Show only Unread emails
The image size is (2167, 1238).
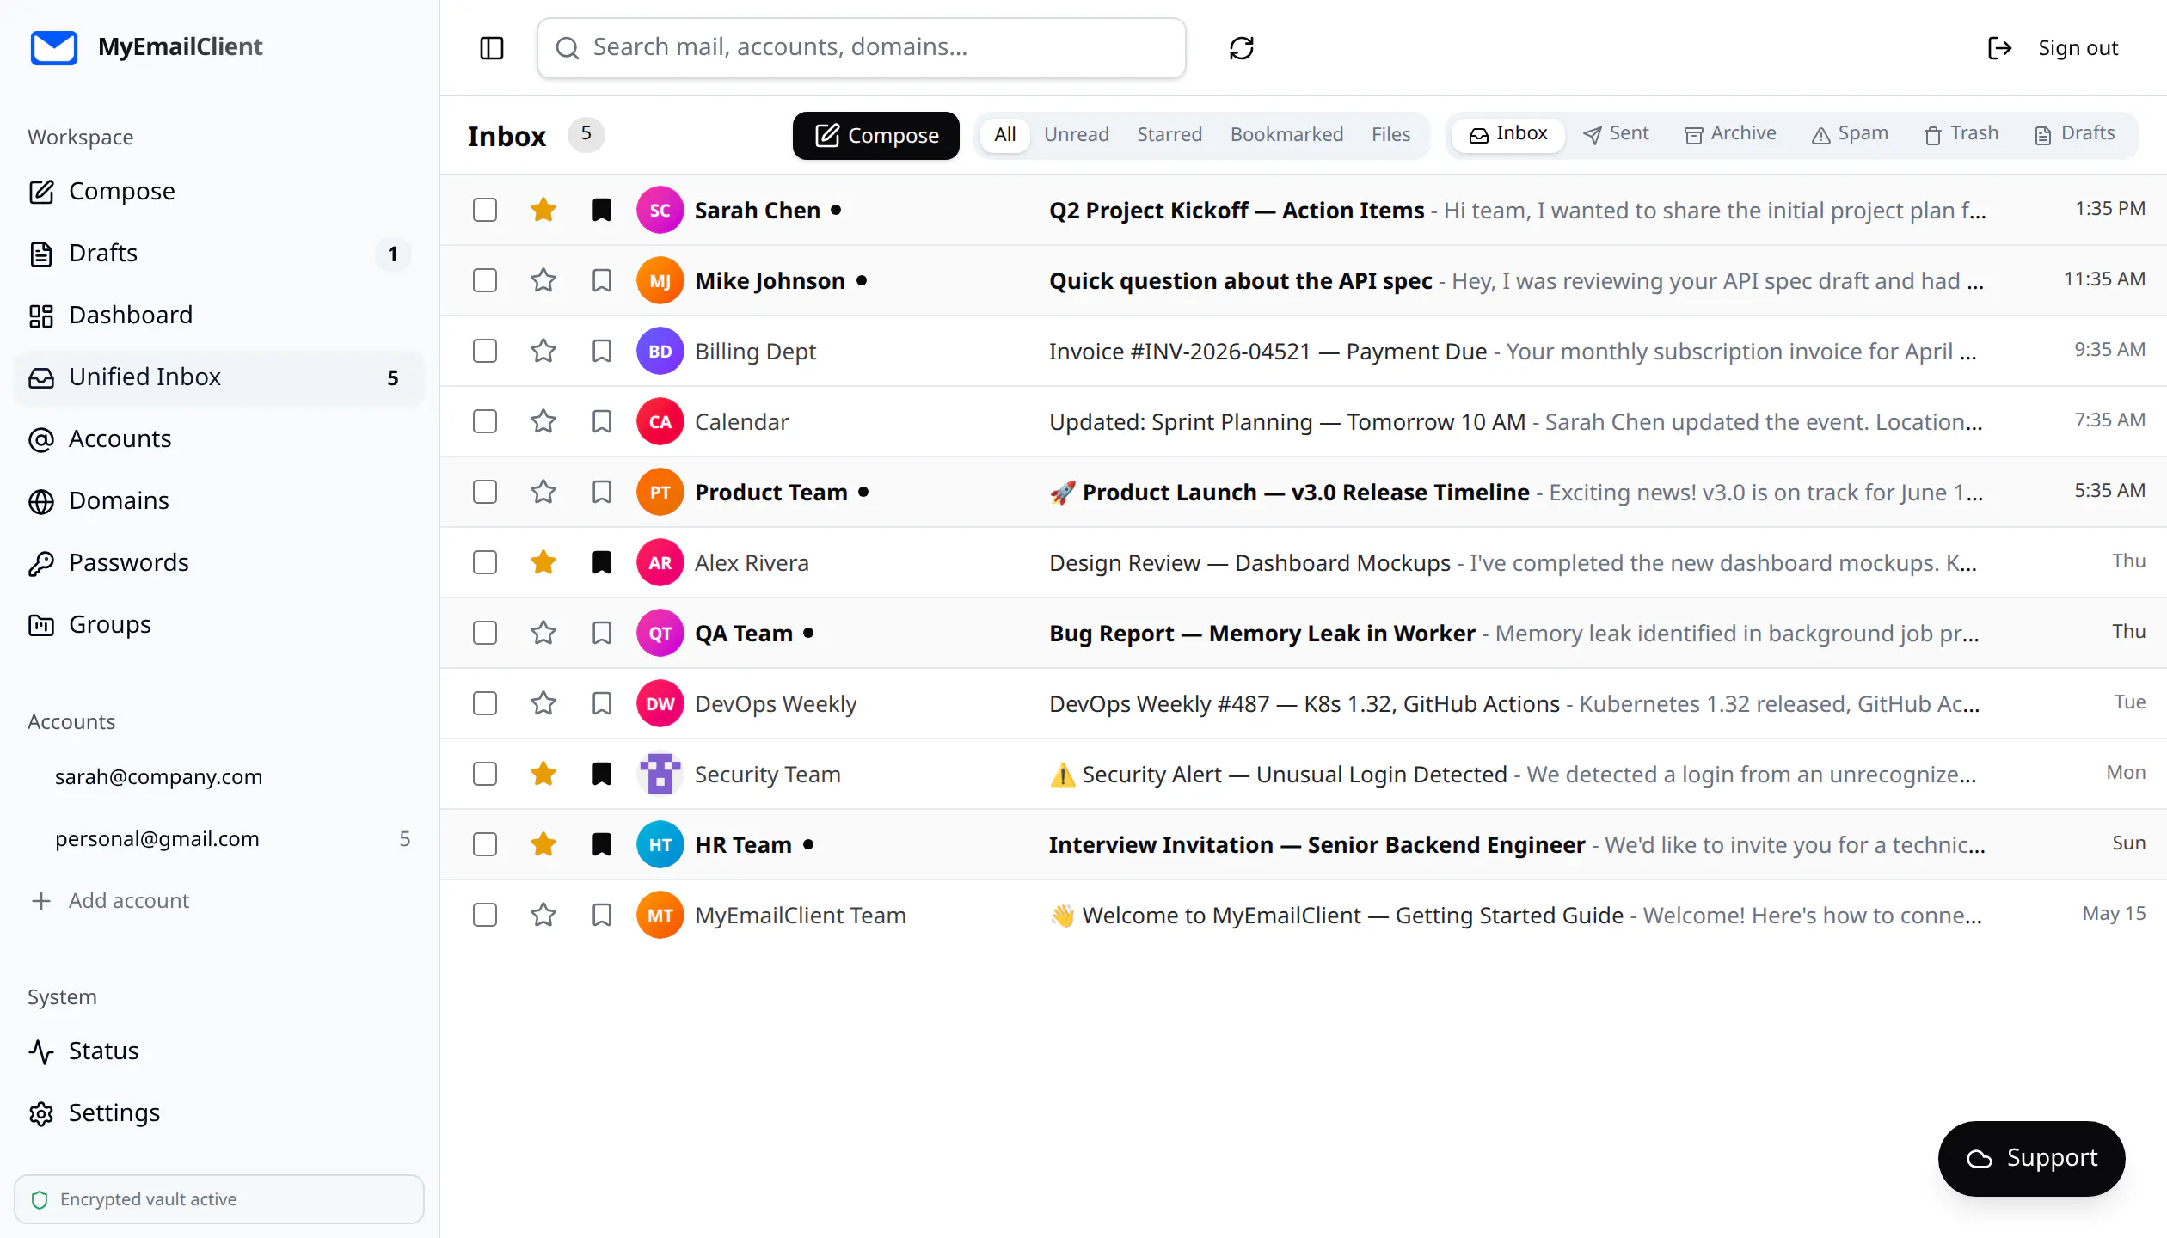[1077, 135]
